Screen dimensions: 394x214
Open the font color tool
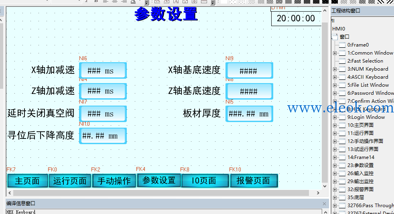pos(134,1)
